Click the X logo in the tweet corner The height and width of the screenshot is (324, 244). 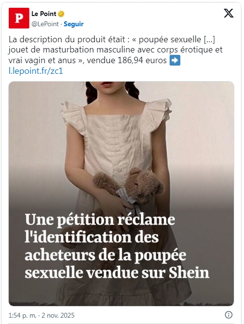(229, 13)
